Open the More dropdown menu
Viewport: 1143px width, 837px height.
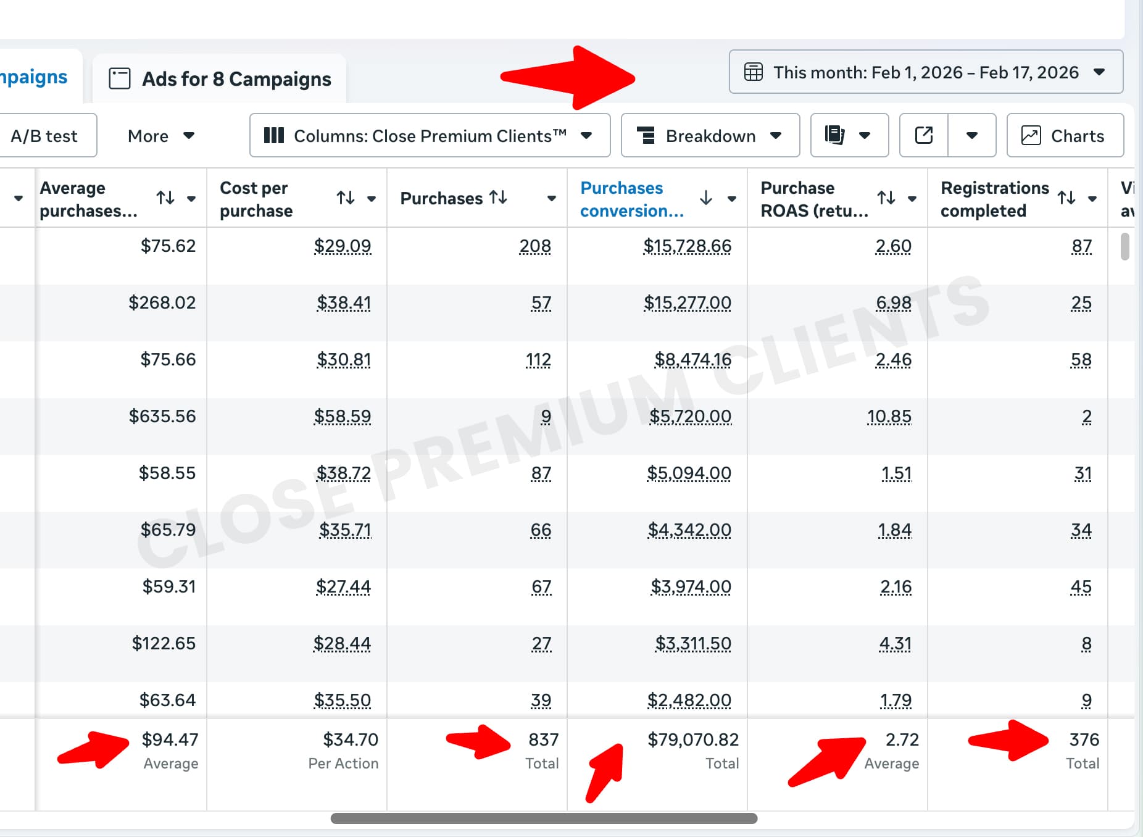tap(161, 136)
